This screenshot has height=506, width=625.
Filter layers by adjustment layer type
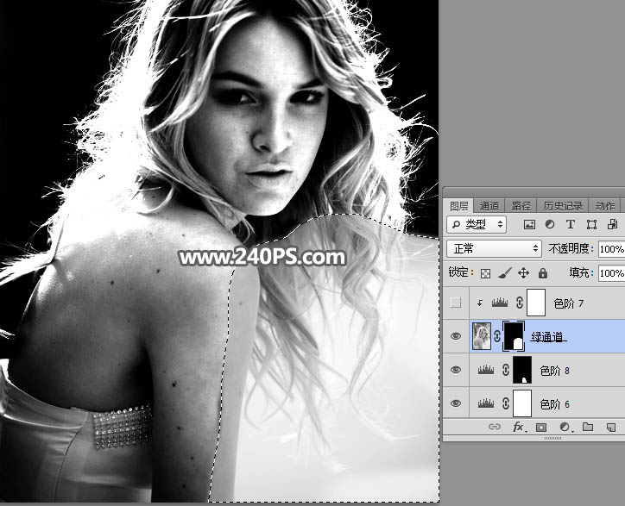550,224
